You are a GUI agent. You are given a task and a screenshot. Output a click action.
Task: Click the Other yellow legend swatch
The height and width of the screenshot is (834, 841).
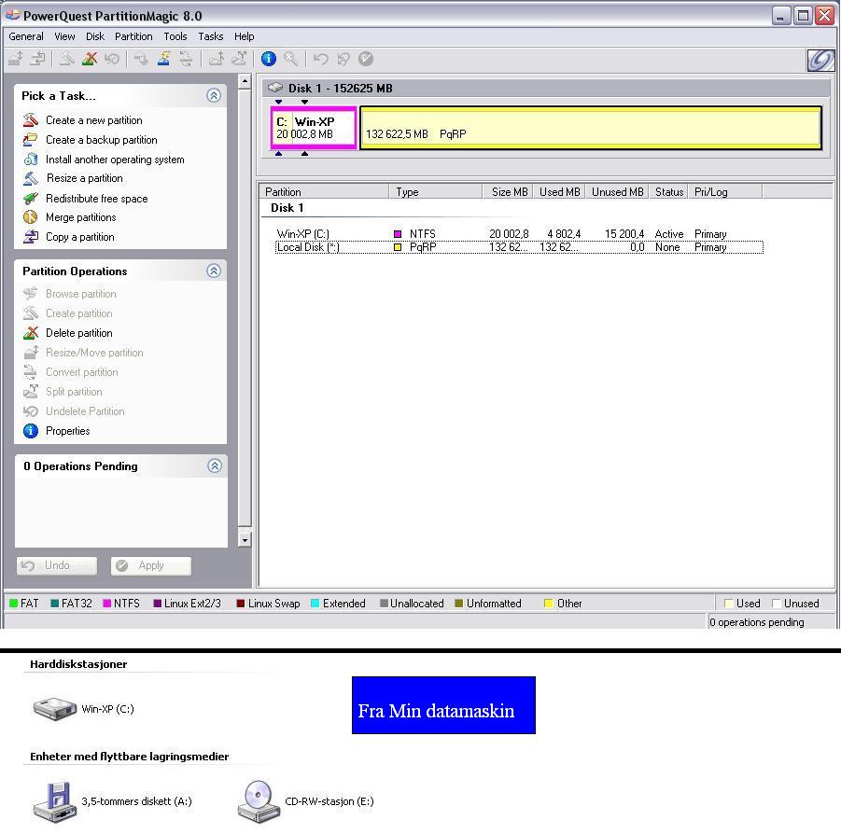point(548,603)
